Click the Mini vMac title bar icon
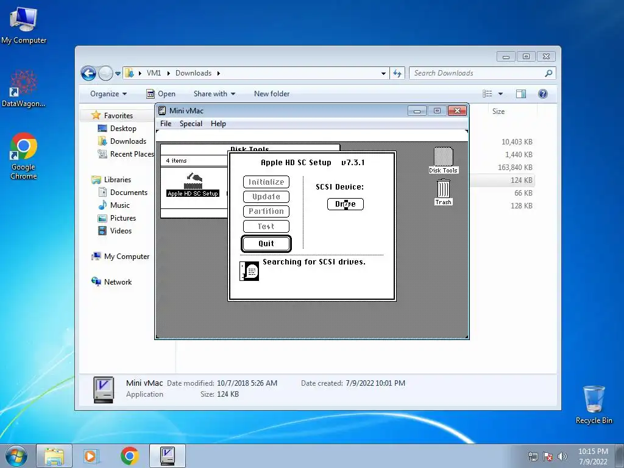Image resolution: width=624 pixels, height=468 pixels. [x=162, y=111]
